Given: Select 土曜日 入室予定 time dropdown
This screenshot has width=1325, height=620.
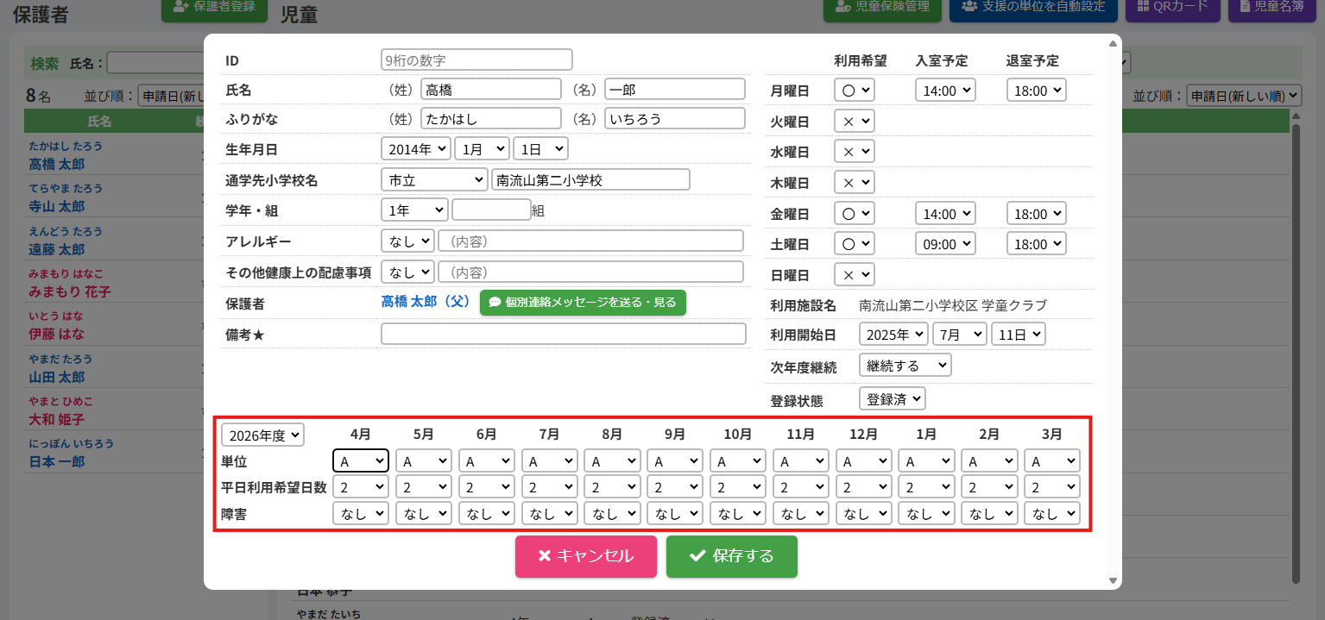Looking at the screenshot, I should point(944,244).
